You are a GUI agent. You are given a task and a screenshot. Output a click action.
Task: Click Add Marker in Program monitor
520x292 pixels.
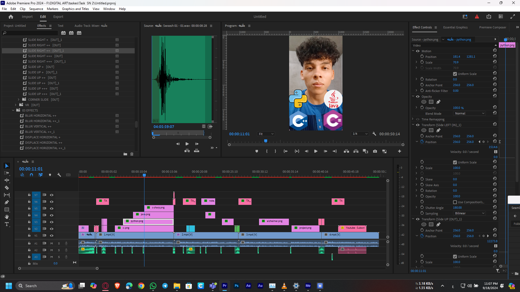[257, 151]
